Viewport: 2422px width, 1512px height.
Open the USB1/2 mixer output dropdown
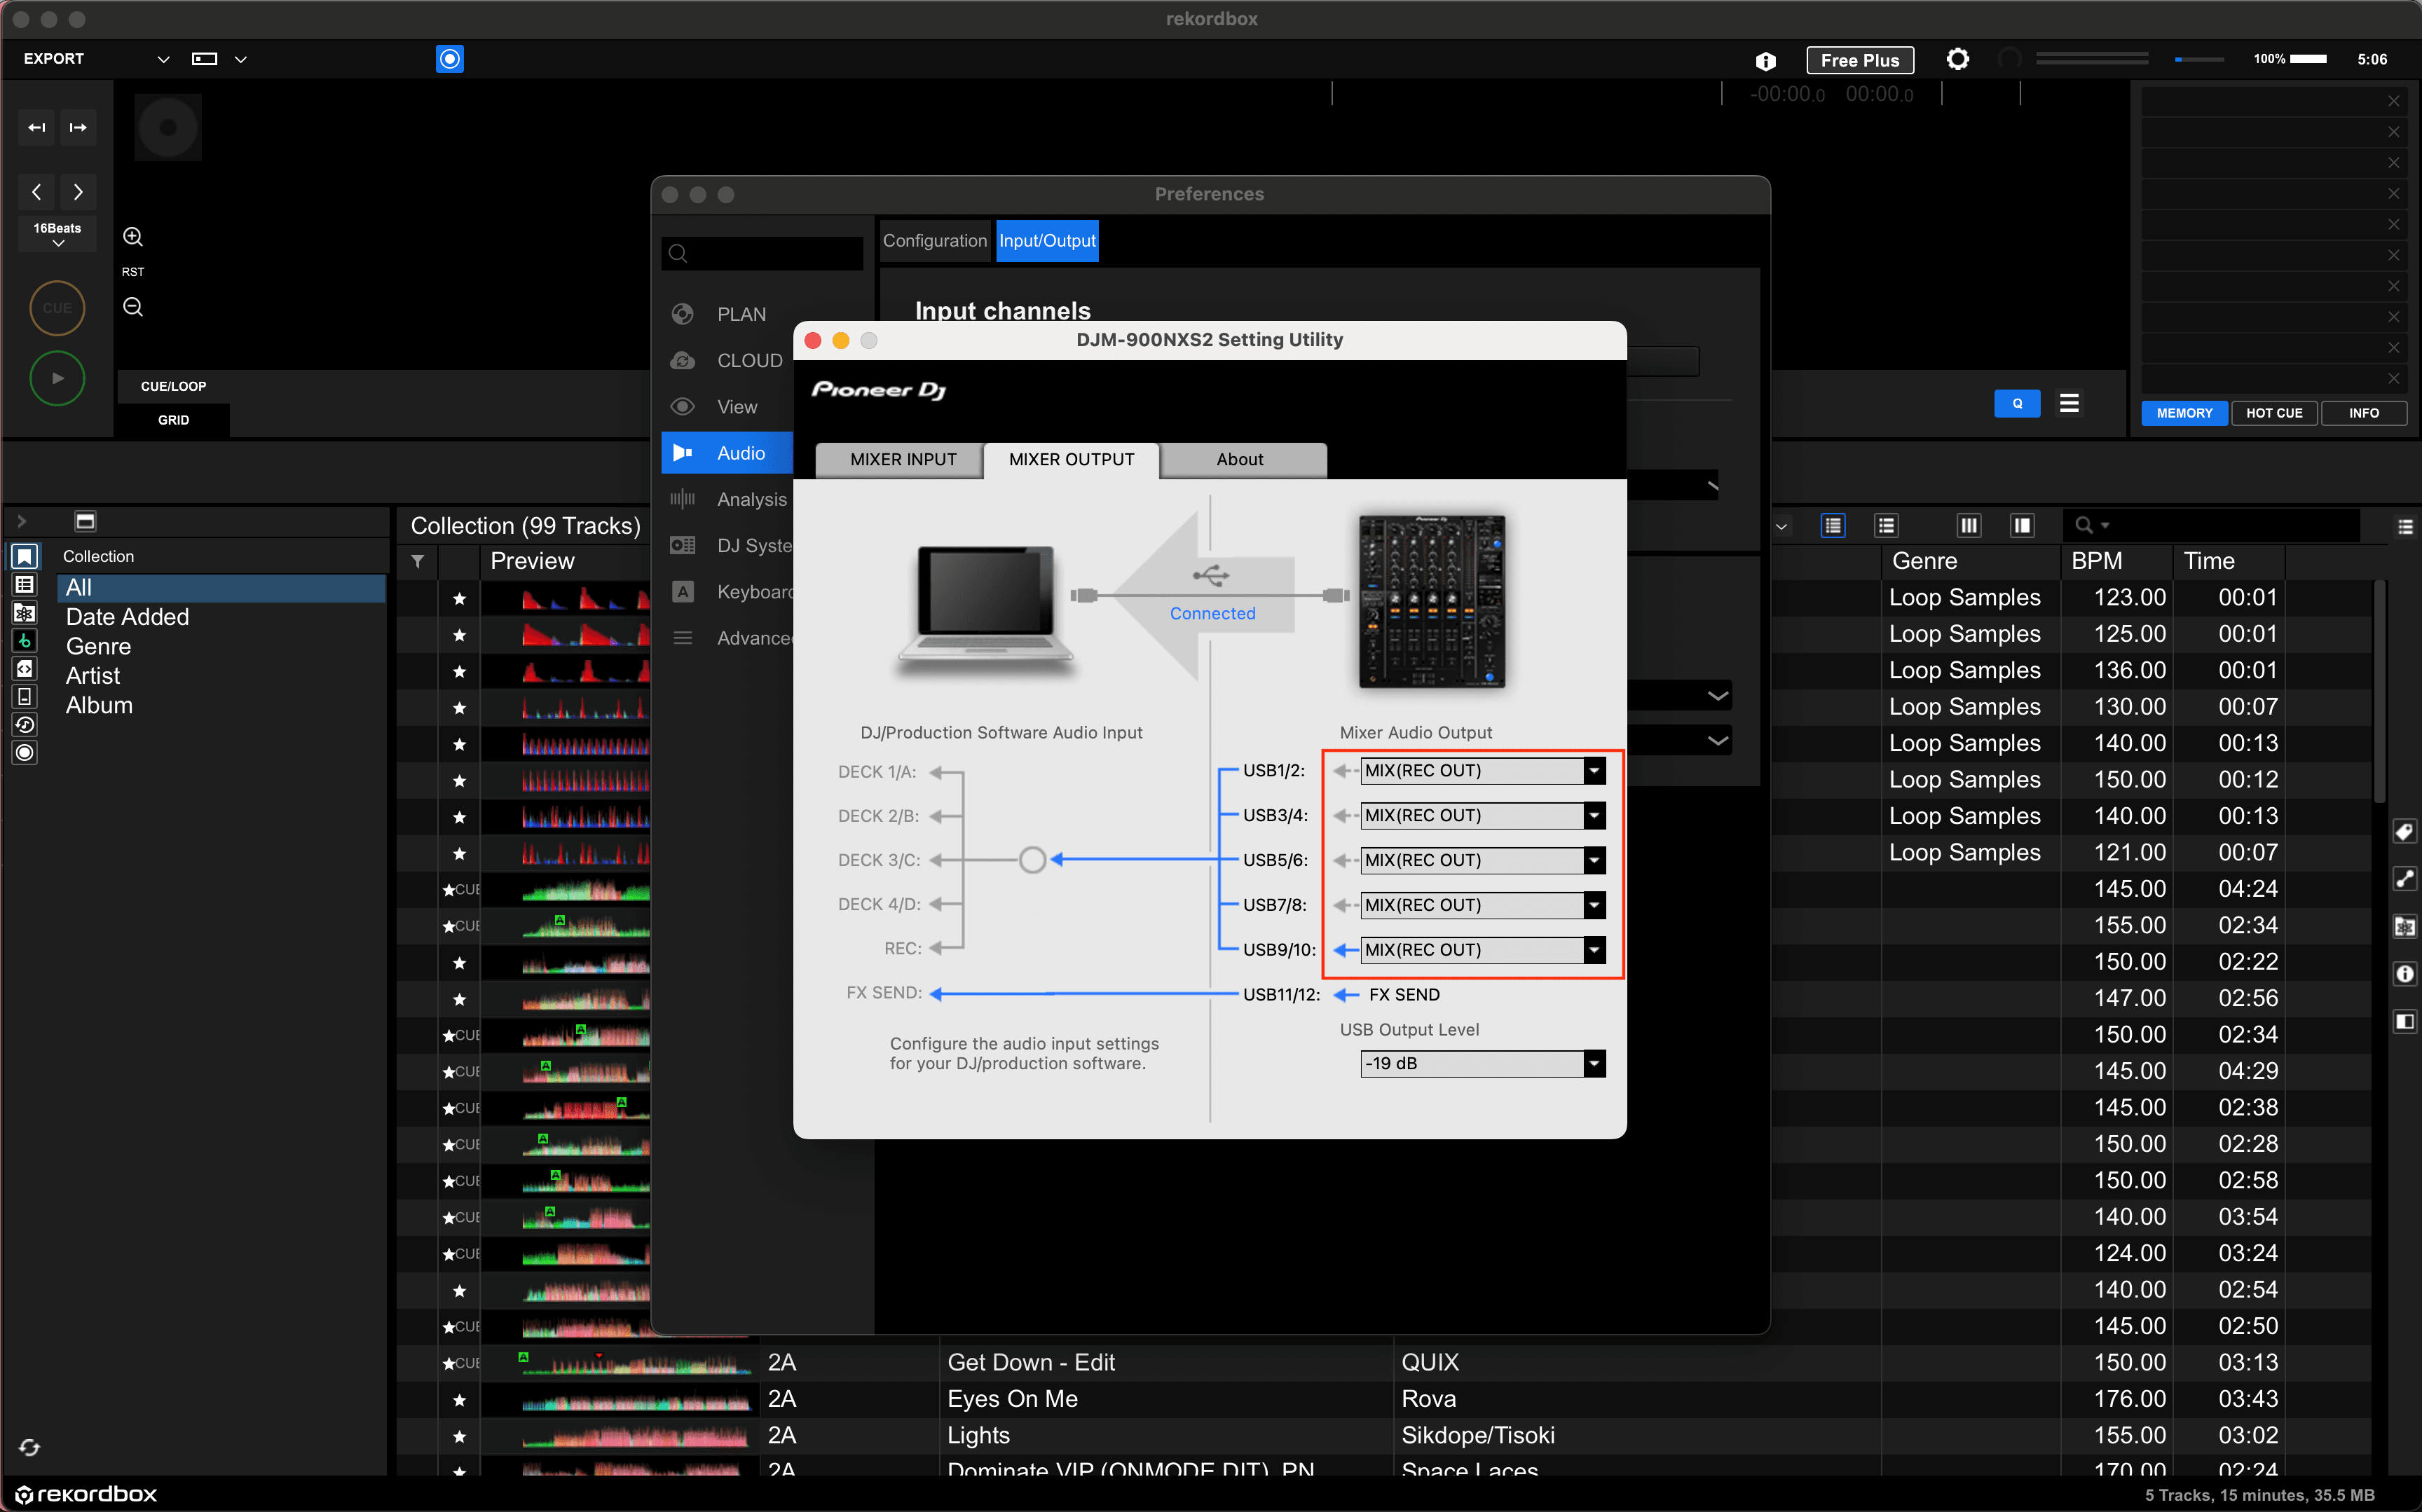pyautogui.click(x=1594, y=771)
